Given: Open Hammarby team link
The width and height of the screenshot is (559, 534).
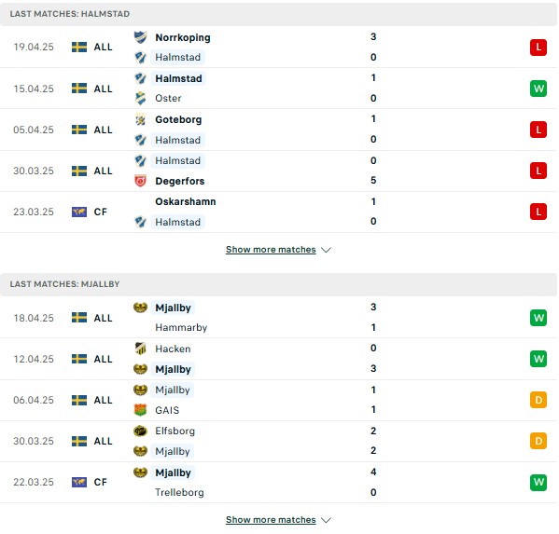Looking at the screenshot, I should pyautogui.click(x=181, y=327).
